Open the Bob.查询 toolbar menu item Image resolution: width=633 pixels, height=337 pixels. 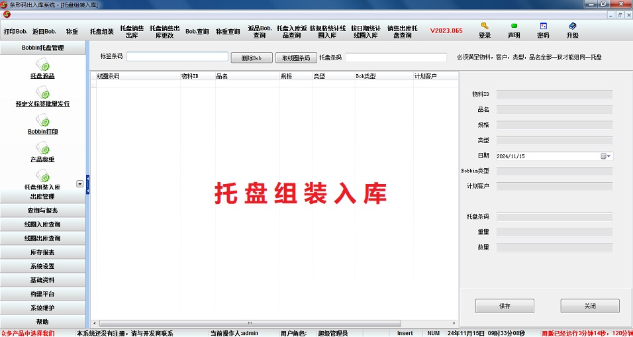click(x=197, y=31)
